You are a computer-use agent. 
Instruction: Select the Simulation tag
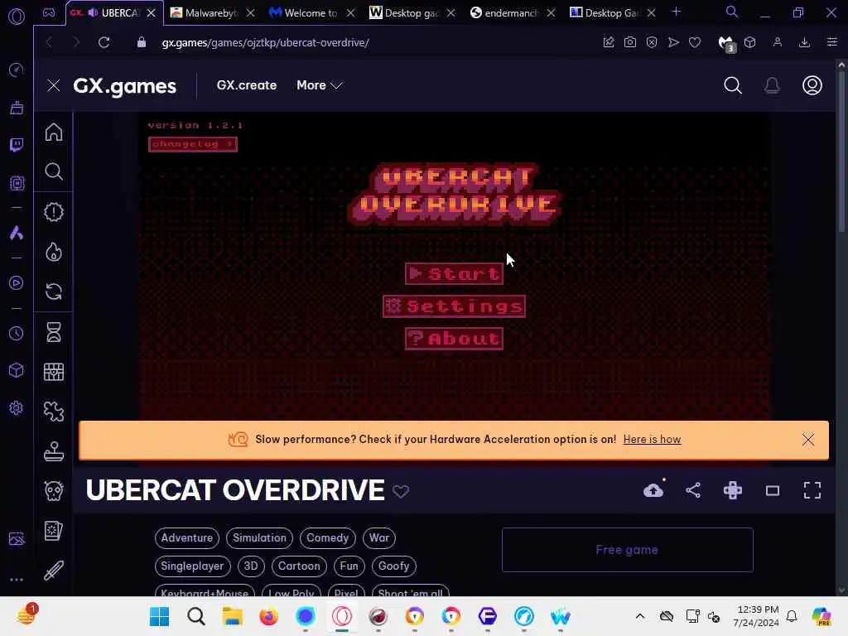coord(259,537)
